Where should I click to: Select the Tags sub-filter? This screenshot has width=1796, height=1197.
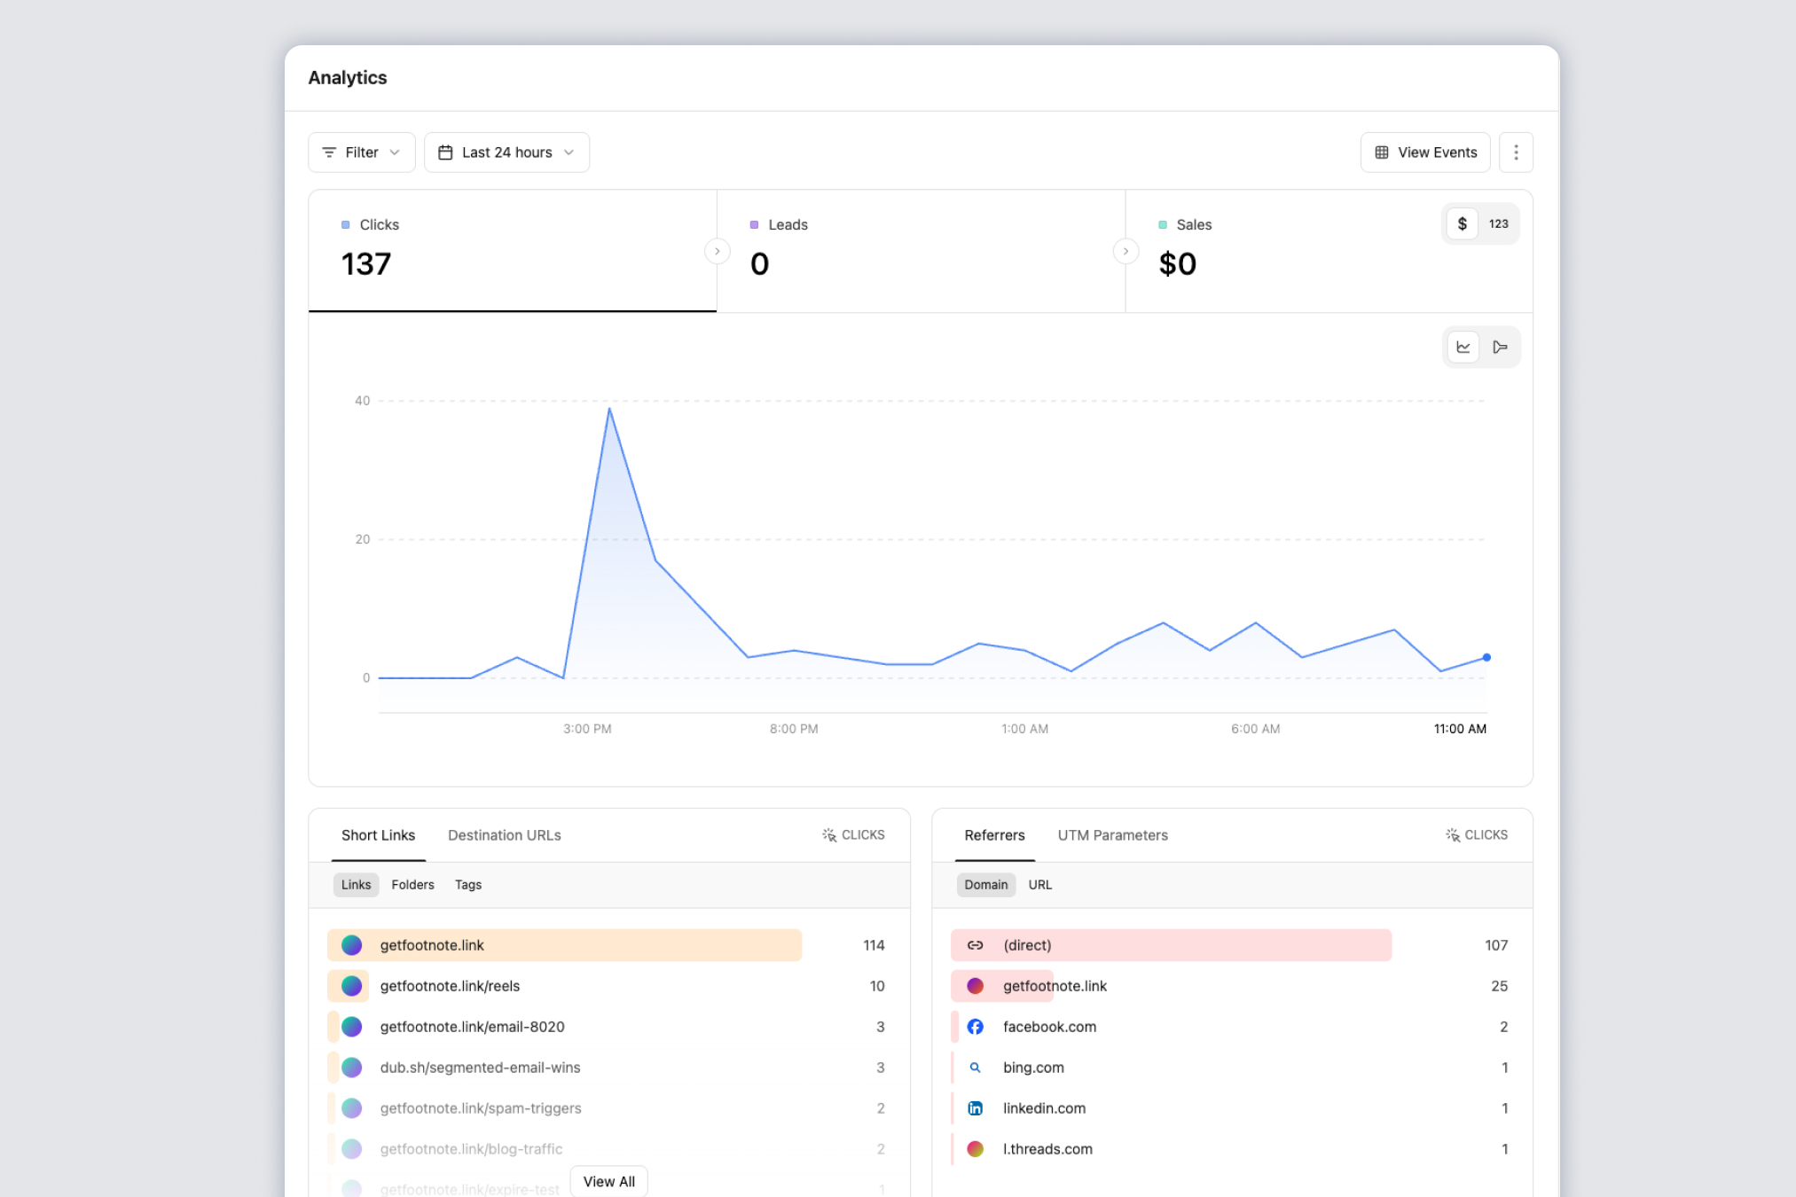tap(468, 885)
